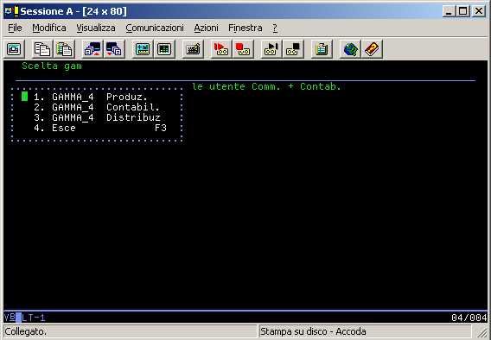Open the keyboard remap icon
The height and width of the screenshot is (340, 491).
pyautogui.click(x=193, y=49)
